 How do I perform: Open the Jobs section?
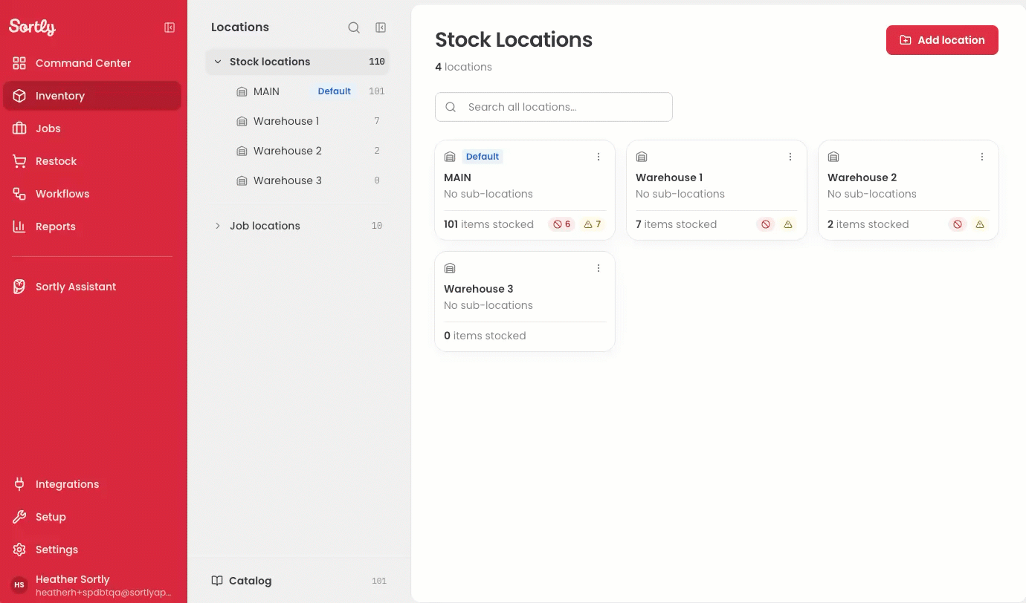[x=92, y=128]
